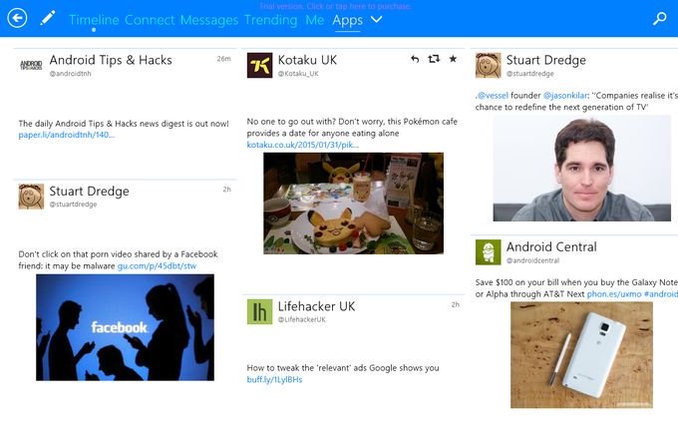This screenshot has width=678, height=427.
Task: Open the @jasonkilar mention
Action: click(565, 95)
